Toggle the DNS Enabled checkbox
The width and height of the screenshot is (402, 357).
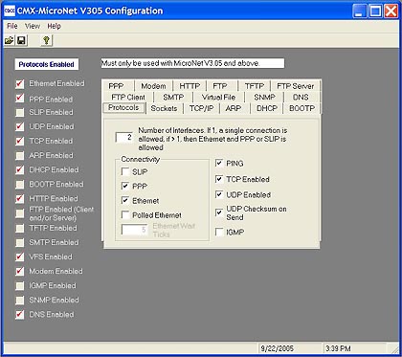pos(20,314)
